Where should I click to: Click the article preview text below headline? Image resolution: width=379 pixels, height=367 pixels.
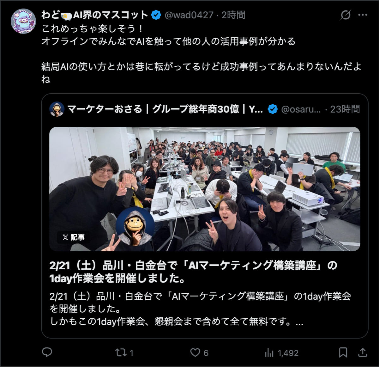click(201, 309)
